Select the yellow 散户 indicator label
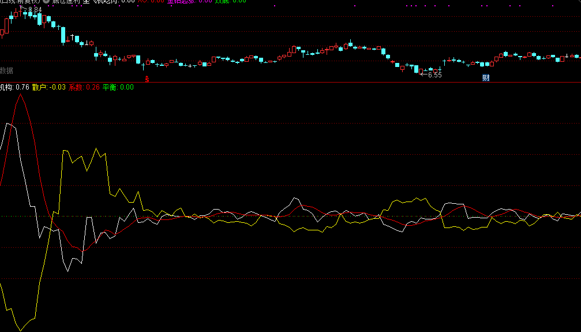Viewport: 581px width, 332px height. (x=39, y=87)
